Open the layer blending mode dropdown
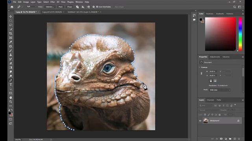Viewport: 252px width, 141px height. [x=208, y=110]
